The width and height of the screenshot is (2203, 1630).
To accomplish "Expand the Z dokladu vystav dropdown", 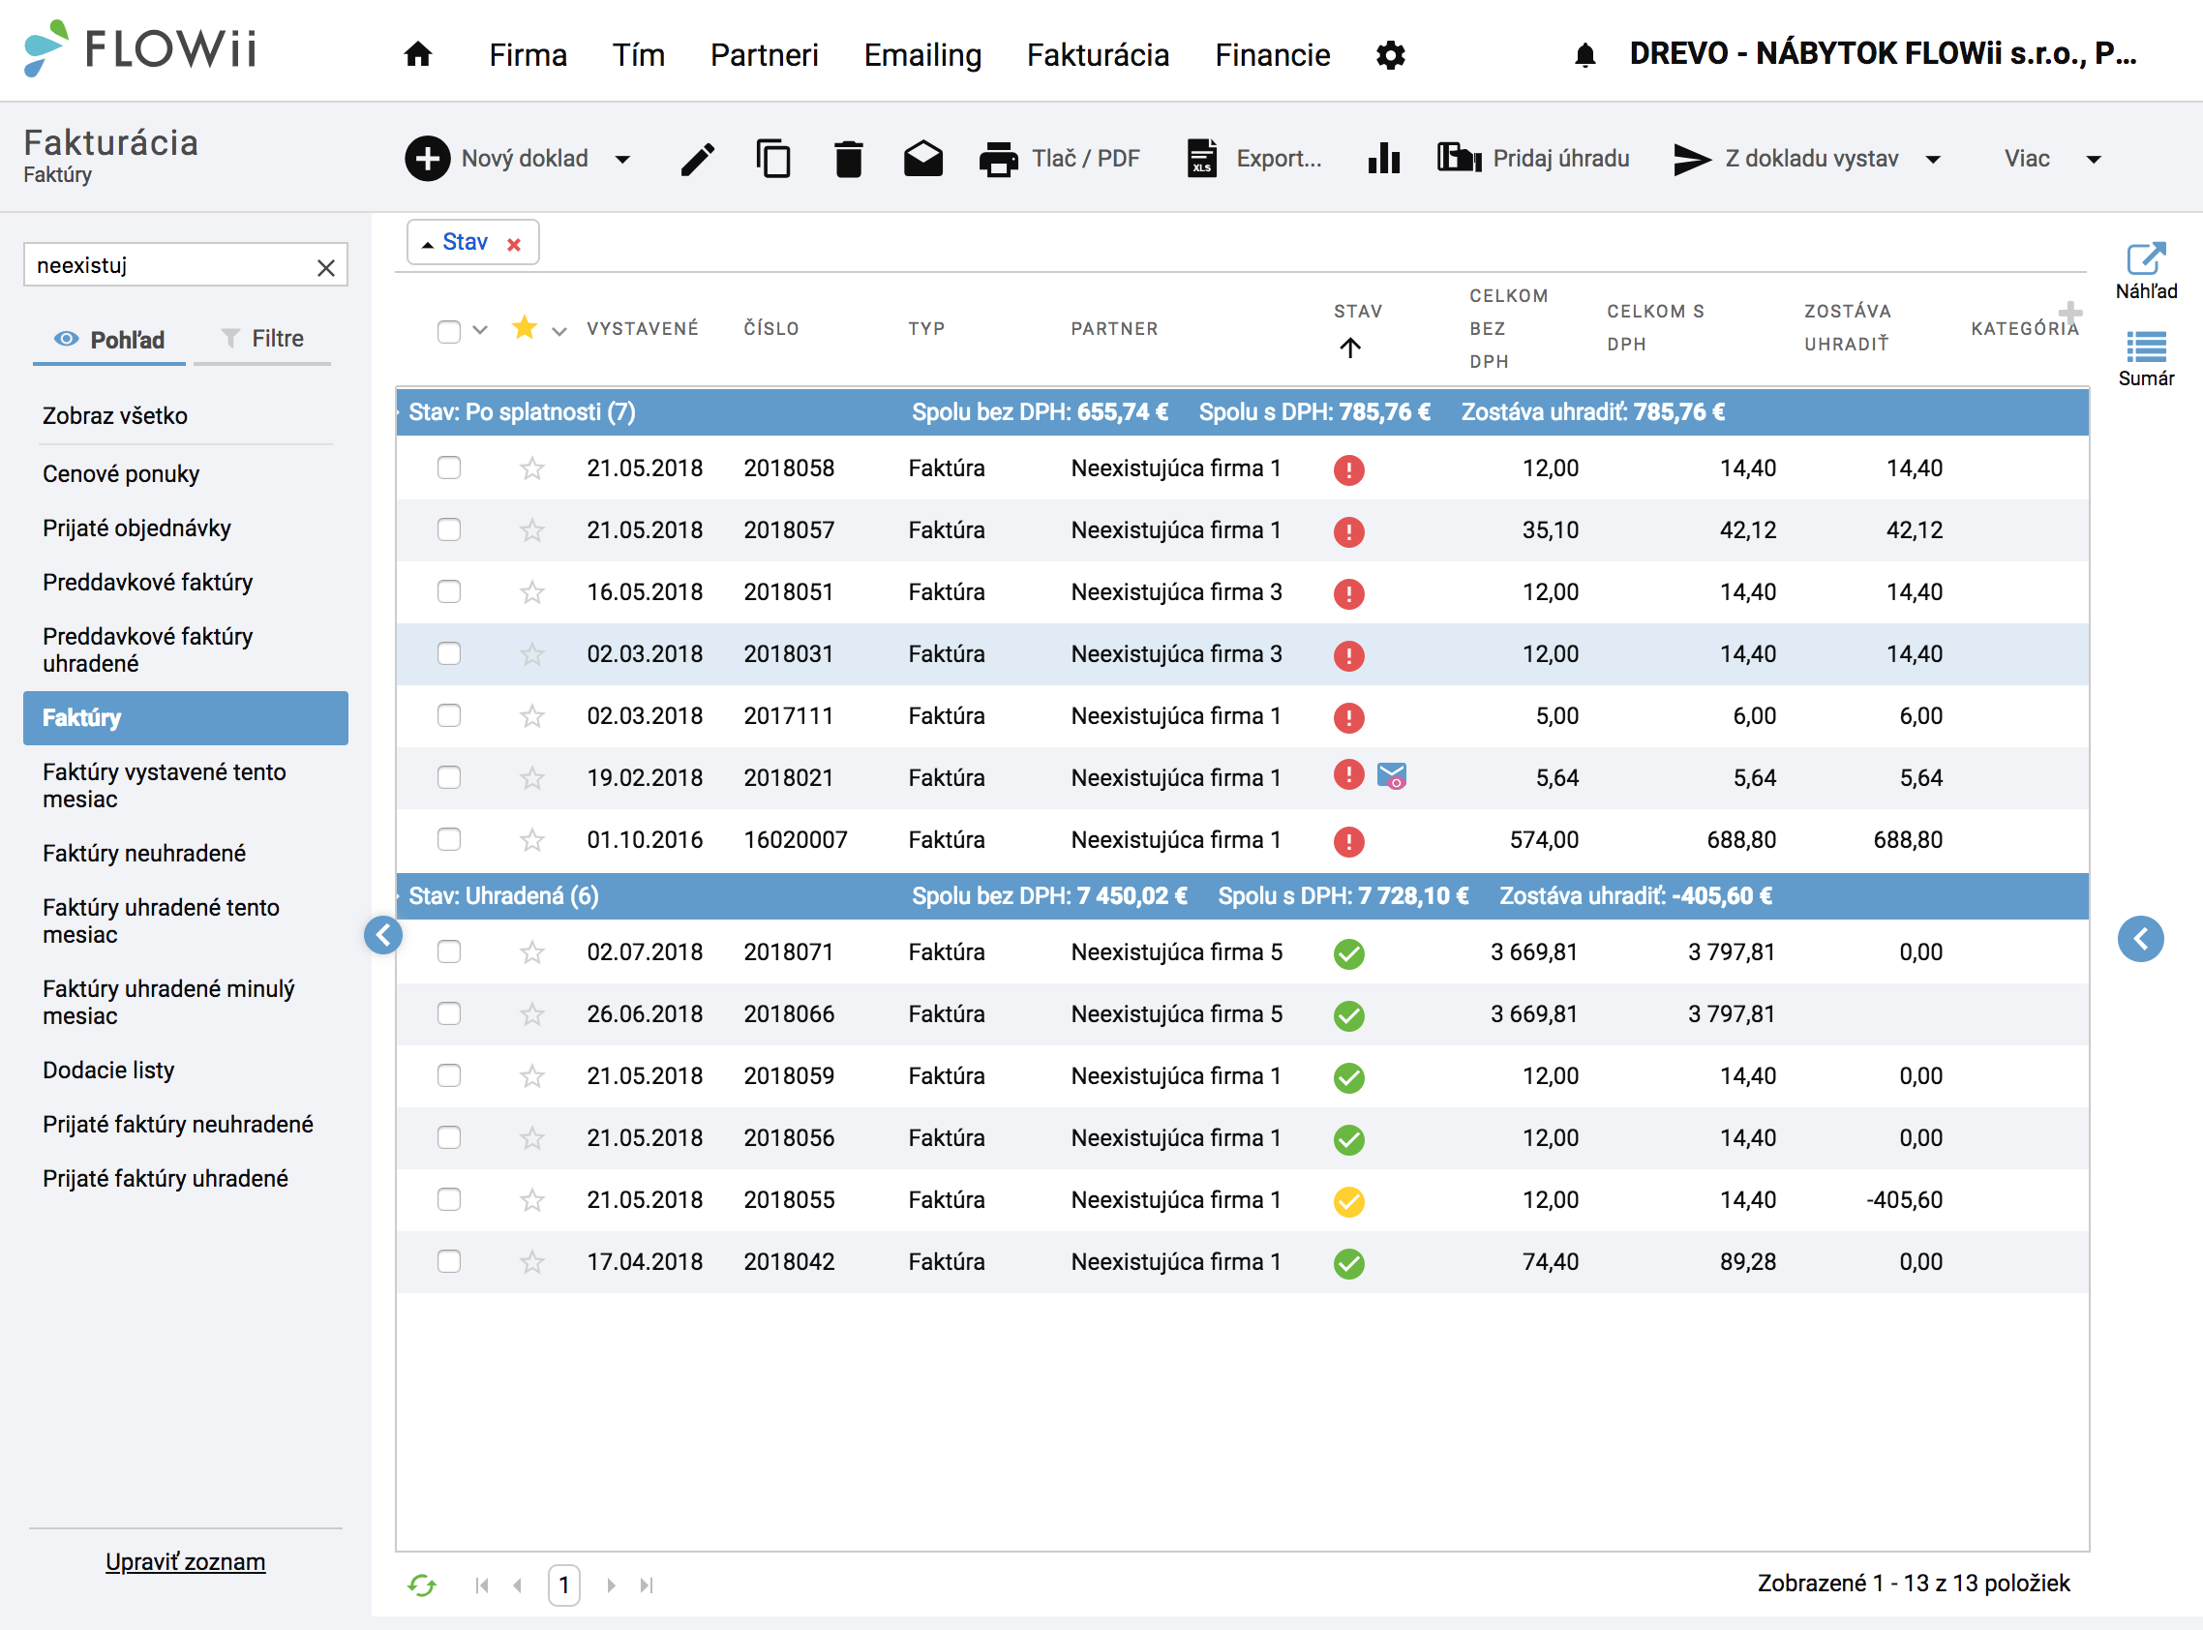I will click(x=1933, y=159).
